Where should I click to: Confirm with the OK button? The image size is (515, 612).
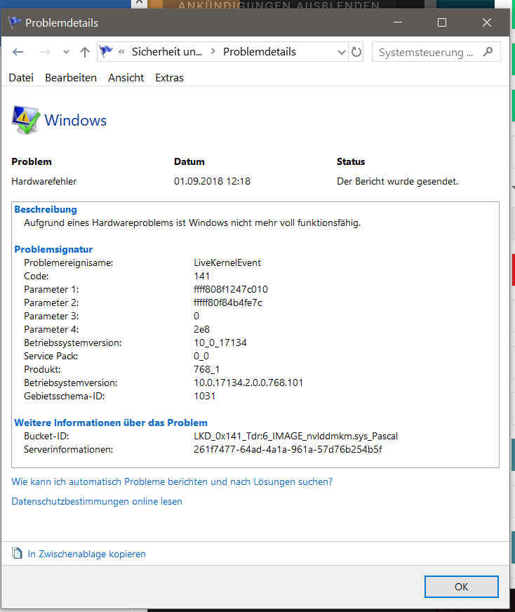(462, 587)
